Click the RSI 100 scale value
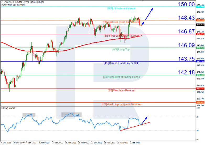 pos(198,108)
